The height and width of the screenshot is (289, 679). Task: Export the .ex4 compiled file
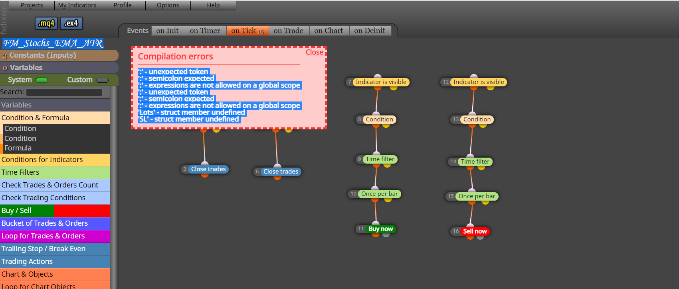[x=71, y=23]
